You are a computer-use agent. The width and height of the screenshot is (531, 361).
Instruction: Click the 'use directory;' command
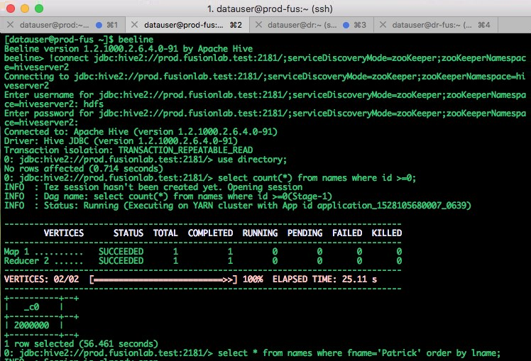click(x=252, y=160)
